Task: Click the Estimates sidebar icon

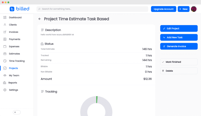Action: coord(5,54)
